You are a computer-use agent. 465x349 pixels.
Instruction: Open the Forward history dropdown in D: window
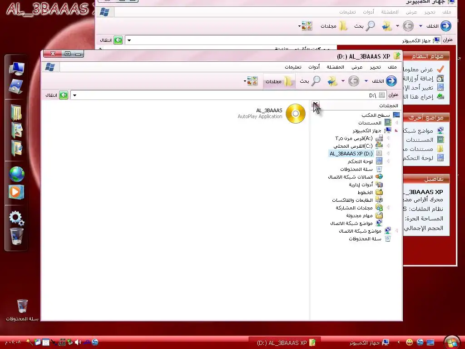click(x=343, y=81)
